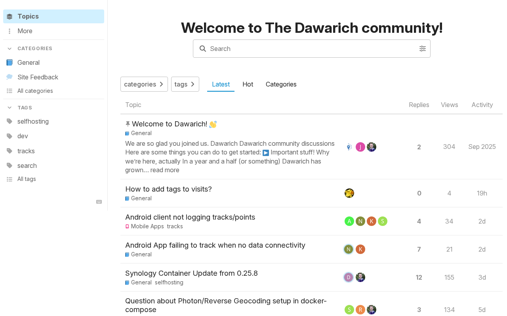Open General category from sidebar
The height and width of the screenshot is (316, 507).
point(53,62)
